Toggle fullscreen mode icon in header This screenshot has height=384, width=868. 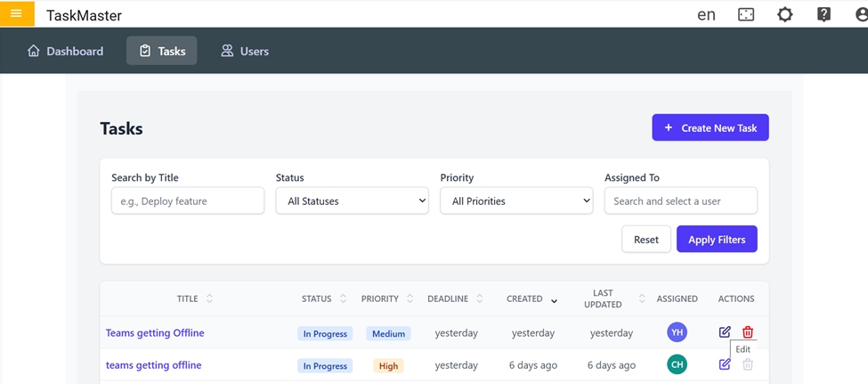(746, 15)
